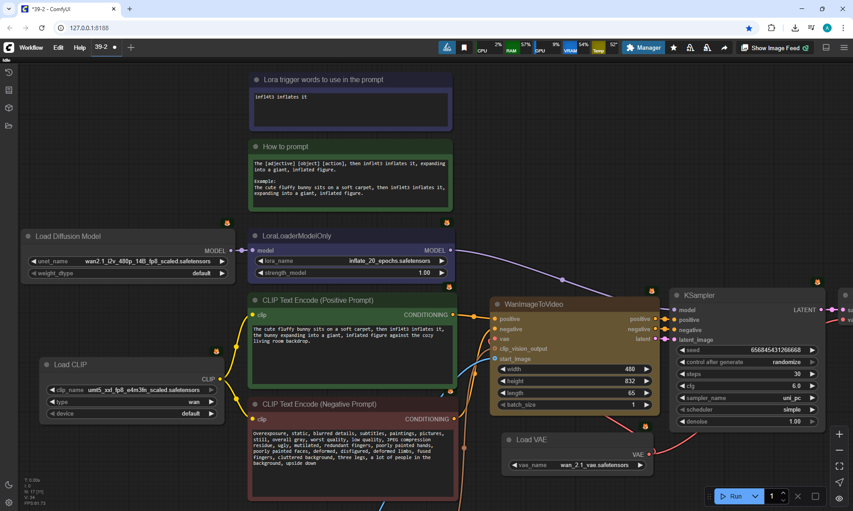Screen dimensions: 853x511
Task: Click the fit view icon on canvas controls
Action: [x=839, y=466]
